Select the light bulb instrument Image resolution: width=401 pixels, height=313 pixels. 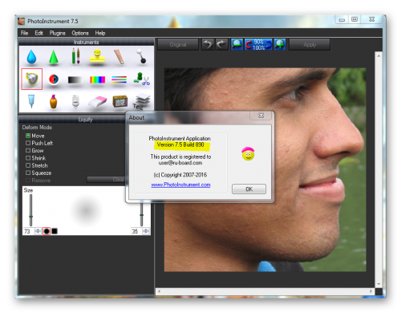75,102
